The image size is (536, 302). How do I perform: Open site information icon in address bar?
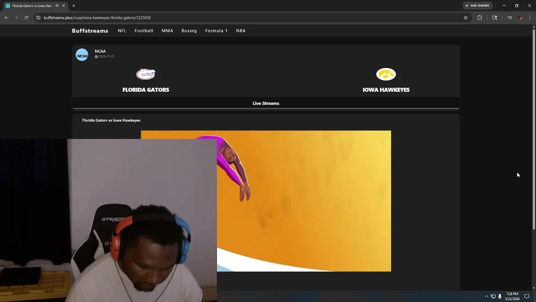[x=38, y=18]
